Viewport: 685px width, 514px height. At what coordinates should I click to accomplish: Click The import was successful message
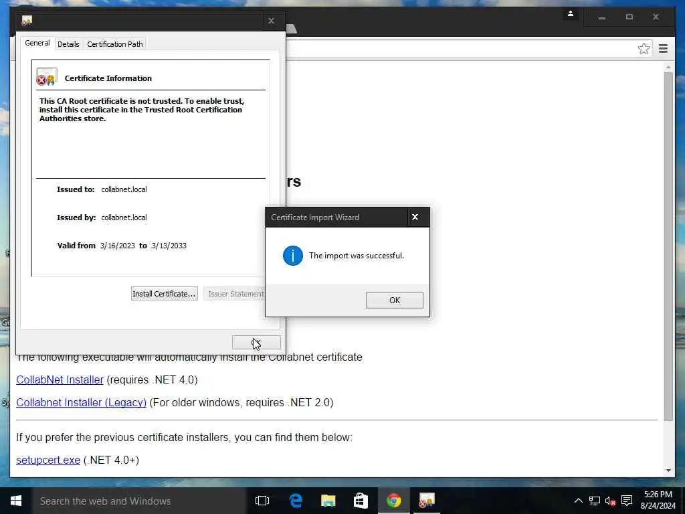[357, 256]
